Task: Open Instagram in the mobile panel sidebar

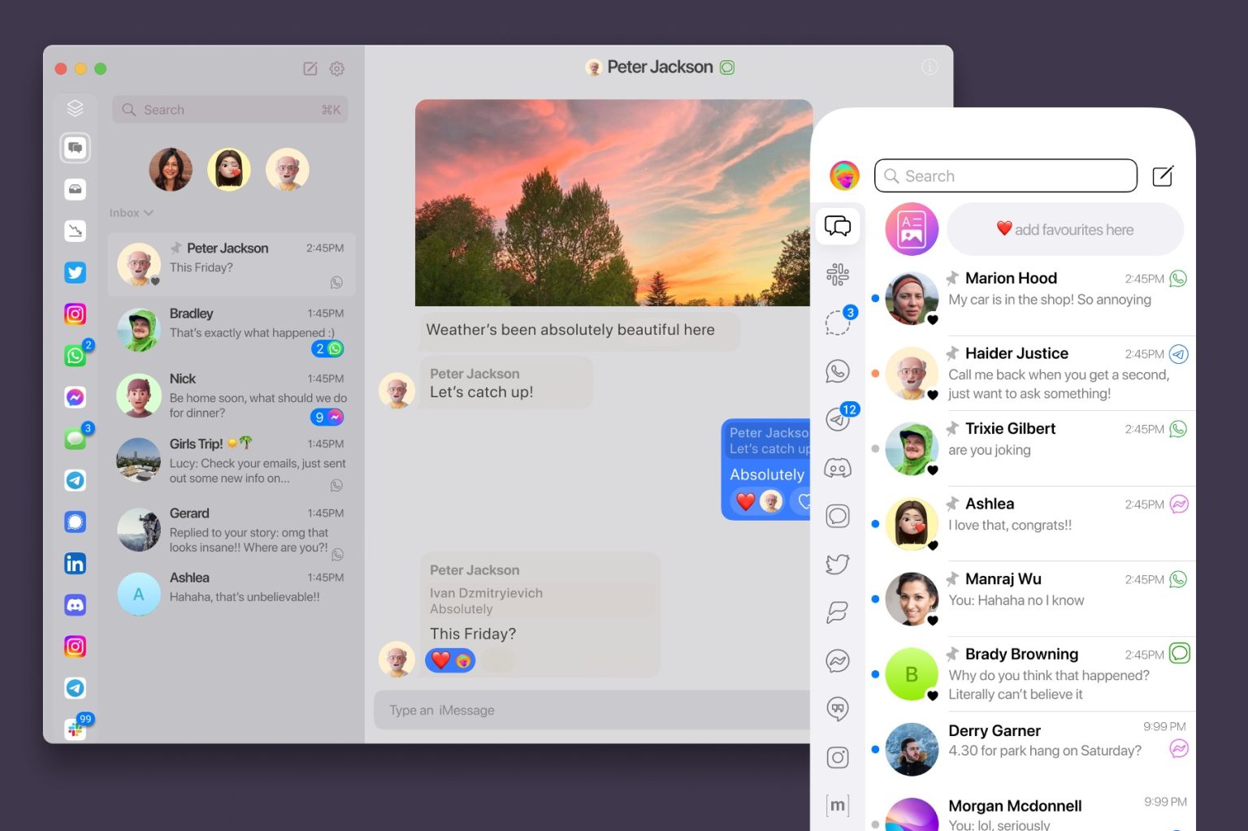Action: point(838,757)
